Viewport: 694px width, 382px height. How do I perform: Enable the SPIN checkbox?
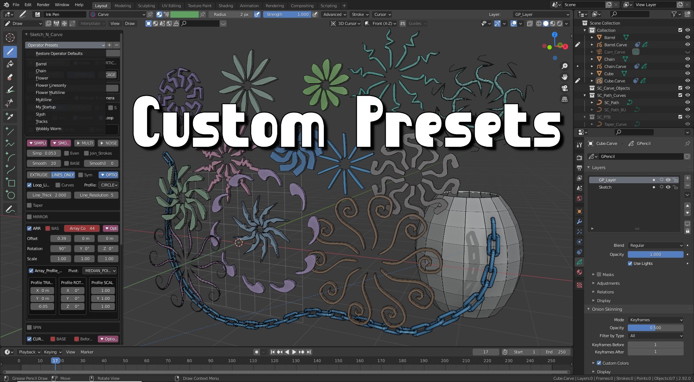[x=29, y=327]
